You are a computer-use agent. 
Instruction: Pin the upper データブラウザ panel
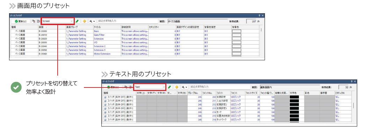click(x=259, y=15)
